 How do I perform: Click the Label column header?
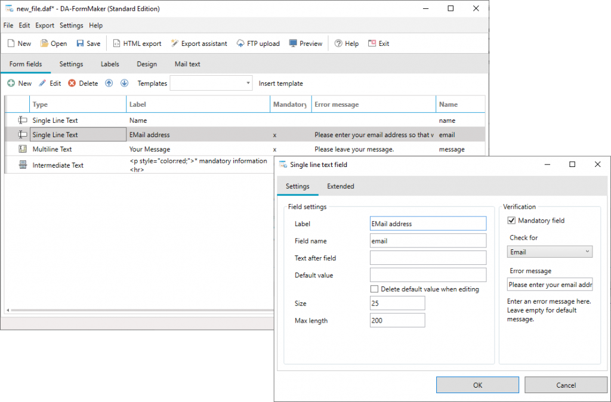coord(198,104)
